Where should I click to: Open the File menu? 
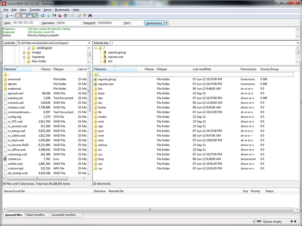6,10
